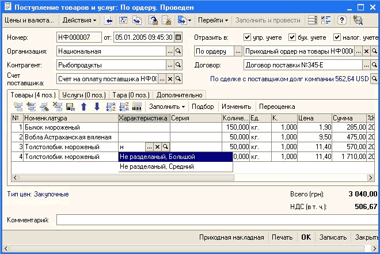Open the calendar picker next to date field
The height and width of the screenshot is (254, 380).
tap(178, 37)
